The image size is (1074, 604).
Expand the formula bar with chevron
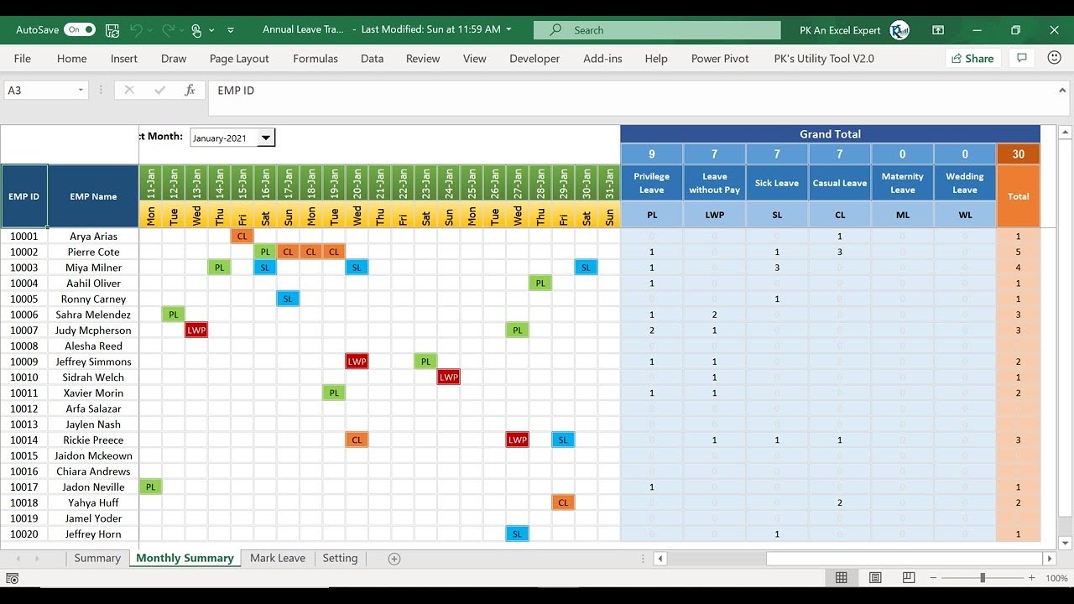point(1062,90)
